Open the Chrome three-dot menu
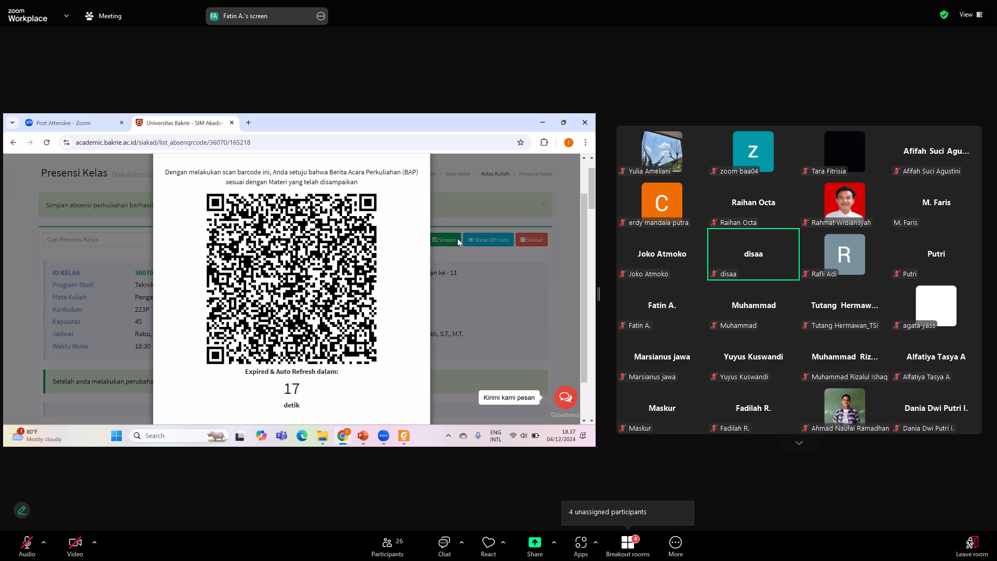This screenshot has width=997, height=561. pyautogui.click(x=585, y=142)
